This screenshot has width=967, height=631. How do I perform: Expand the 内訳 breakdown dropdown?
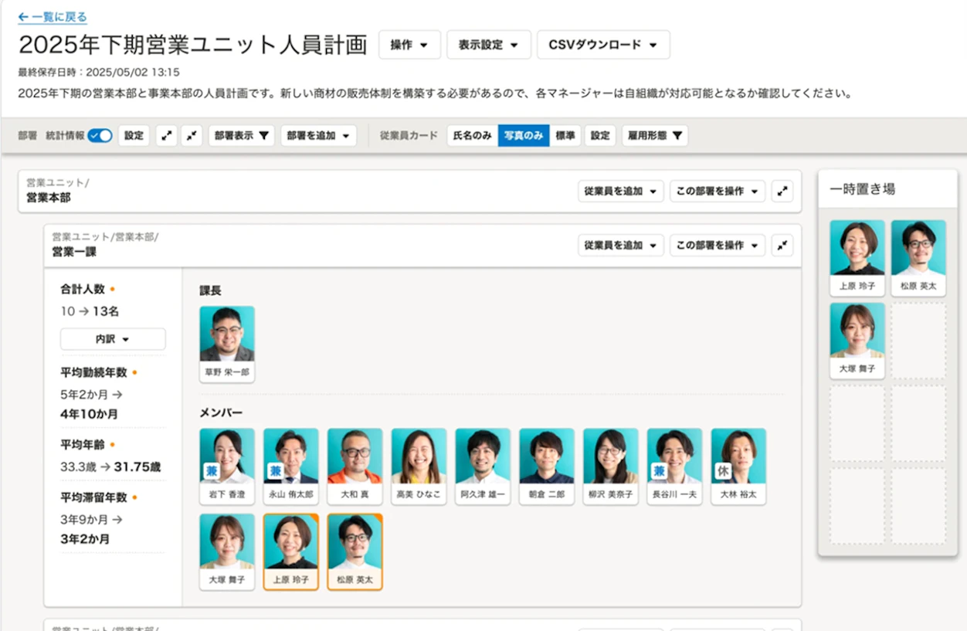pyautogui.click(x=113, y=338)
